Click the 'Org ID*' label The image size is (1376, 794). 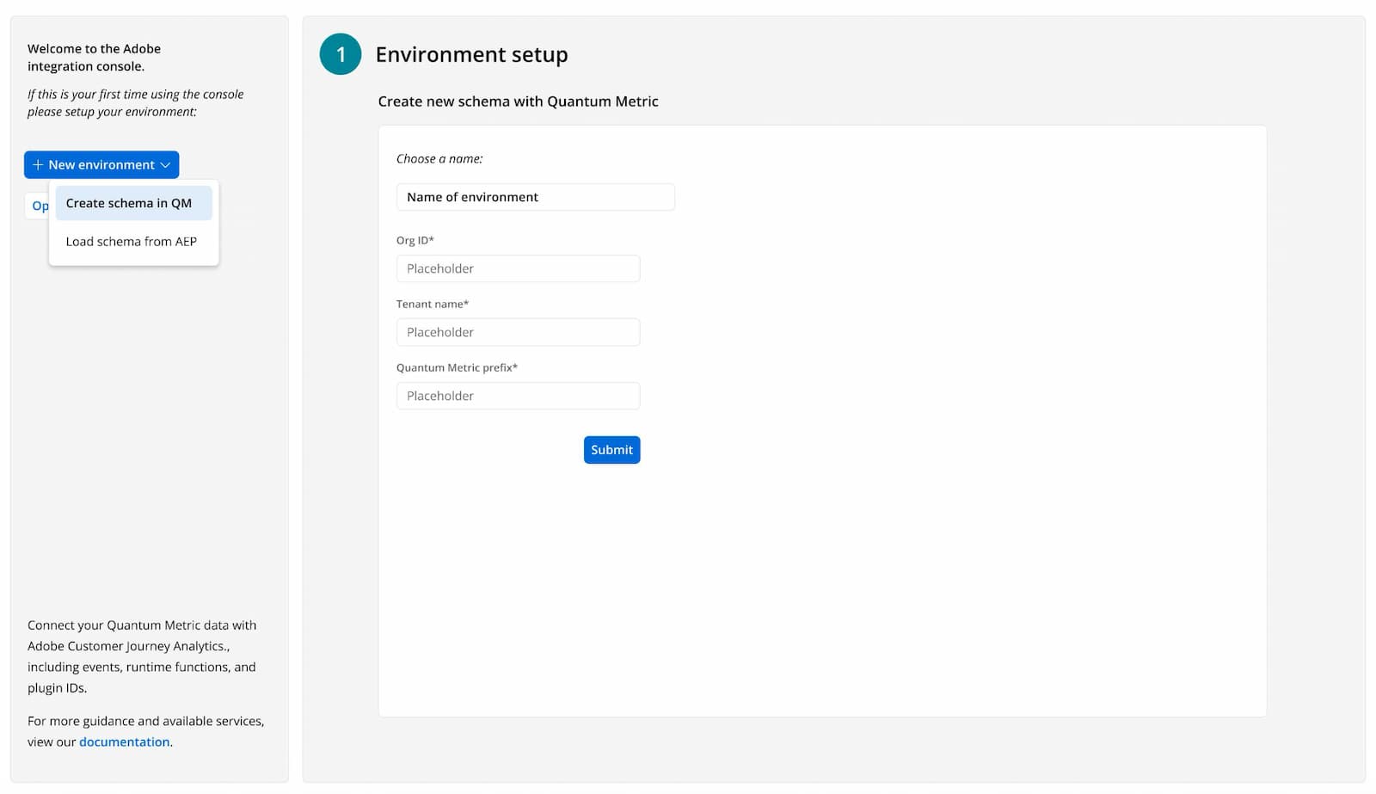click(415, 240)
